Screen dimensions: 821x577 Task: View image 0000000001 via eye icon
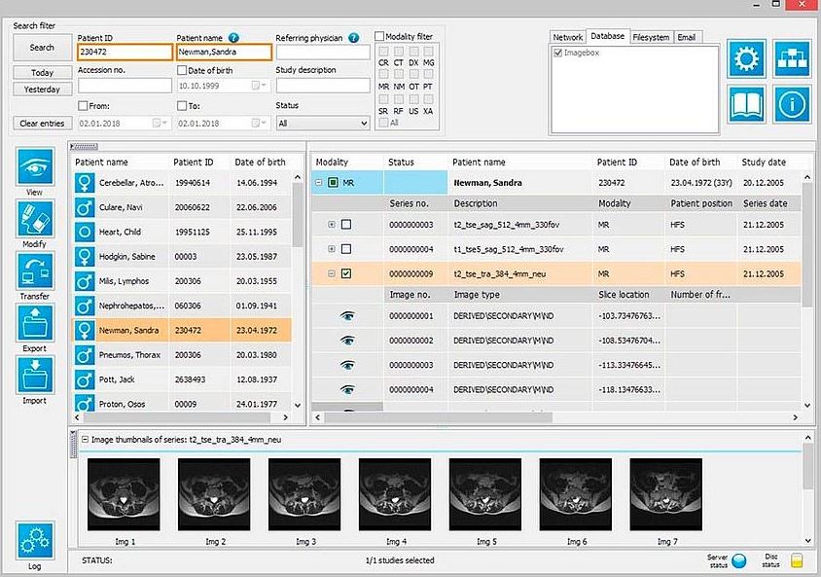347,315
